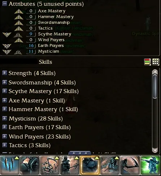Select the green glowing last skill icon
The width and height of the screenshot is (161, 176).
[151, 165]
